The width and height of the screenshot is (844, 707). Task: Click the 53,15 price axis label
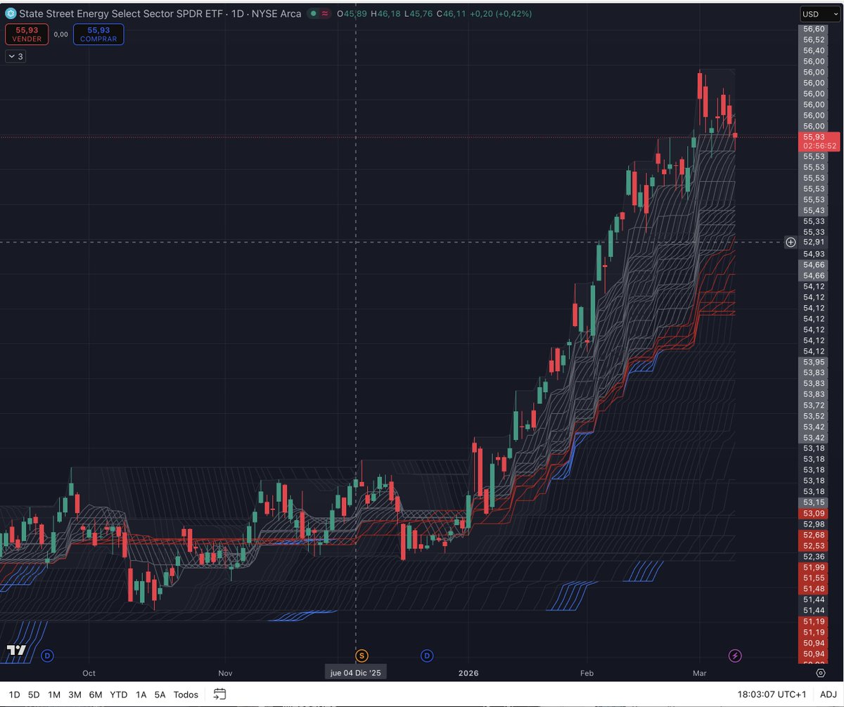click(x=814, y=502)
